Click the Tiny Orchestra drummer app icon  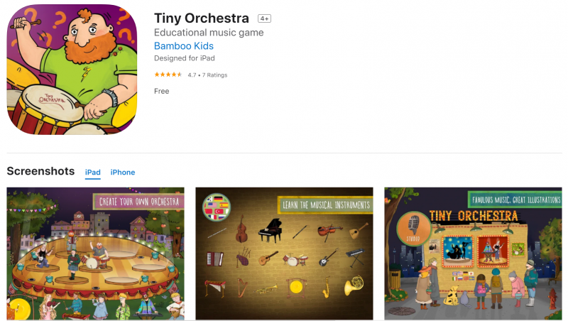[72, 70]
